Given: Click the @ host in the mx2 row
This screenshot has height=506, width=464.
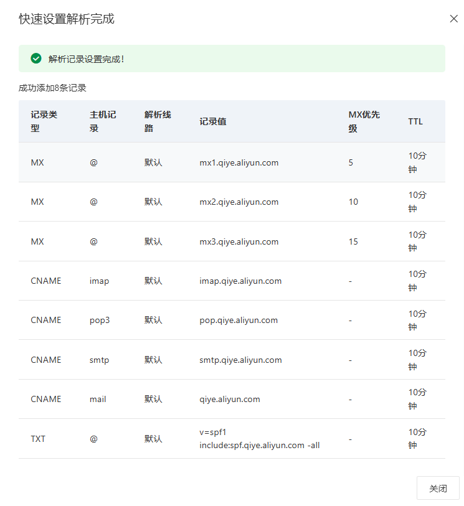Looking at the screenshot, I should 93,202.
